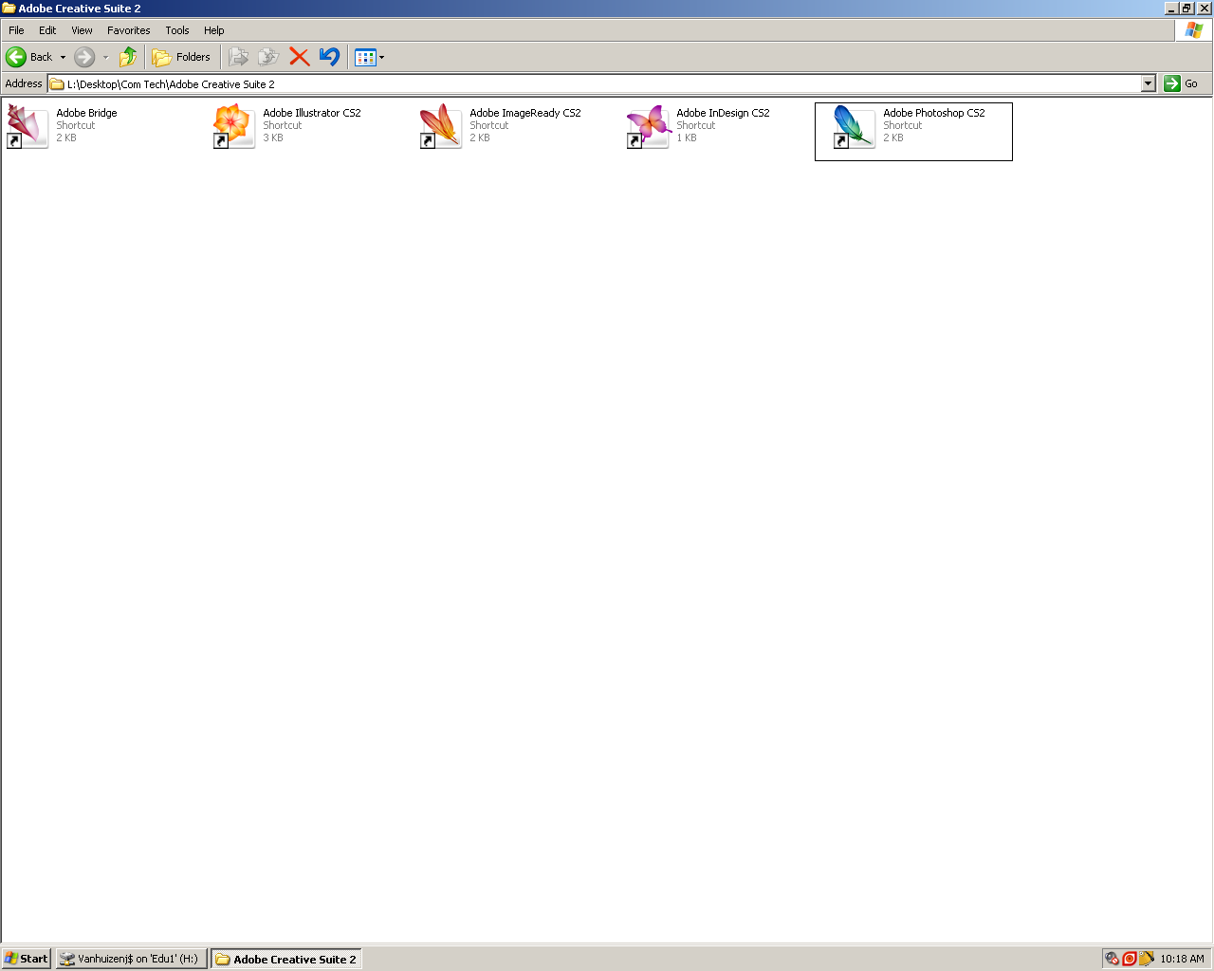Restore down the Explorer window
The height and width of the screenshot is (971, 1214).
pyautogui.click(x=1186, y=9)
